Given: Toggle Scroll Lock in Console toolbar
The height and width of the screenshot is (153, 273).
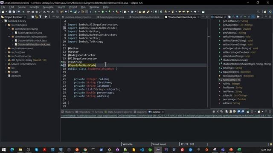Looking at the screenshot, I should pos(231,111).
